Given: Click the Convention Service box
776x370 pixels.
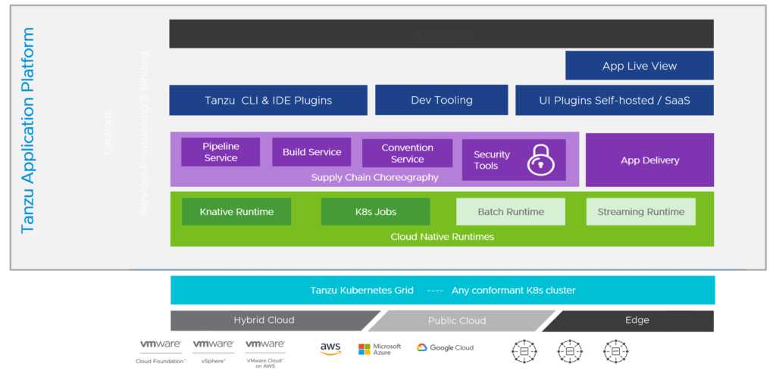Looking at the screenshot, I should point(407,153).
